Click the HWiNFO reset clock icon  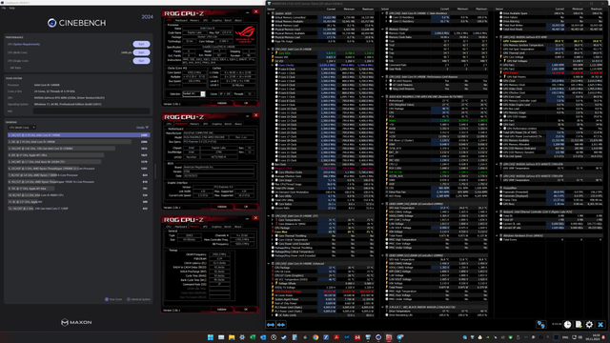pos(568,324)
